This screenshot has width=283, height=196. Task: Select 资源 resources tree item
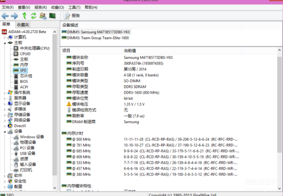click(x=24, y=159)
